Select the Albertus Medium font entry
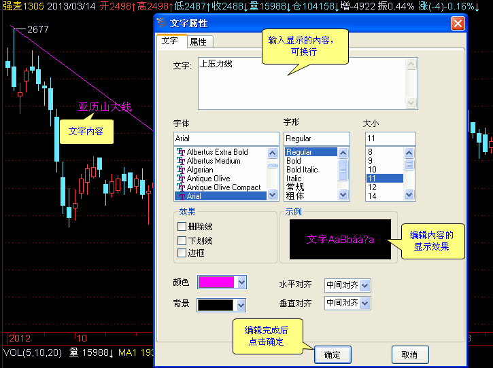Image resolution: width=493 pixels, height=368 pixels. [214, 161]
